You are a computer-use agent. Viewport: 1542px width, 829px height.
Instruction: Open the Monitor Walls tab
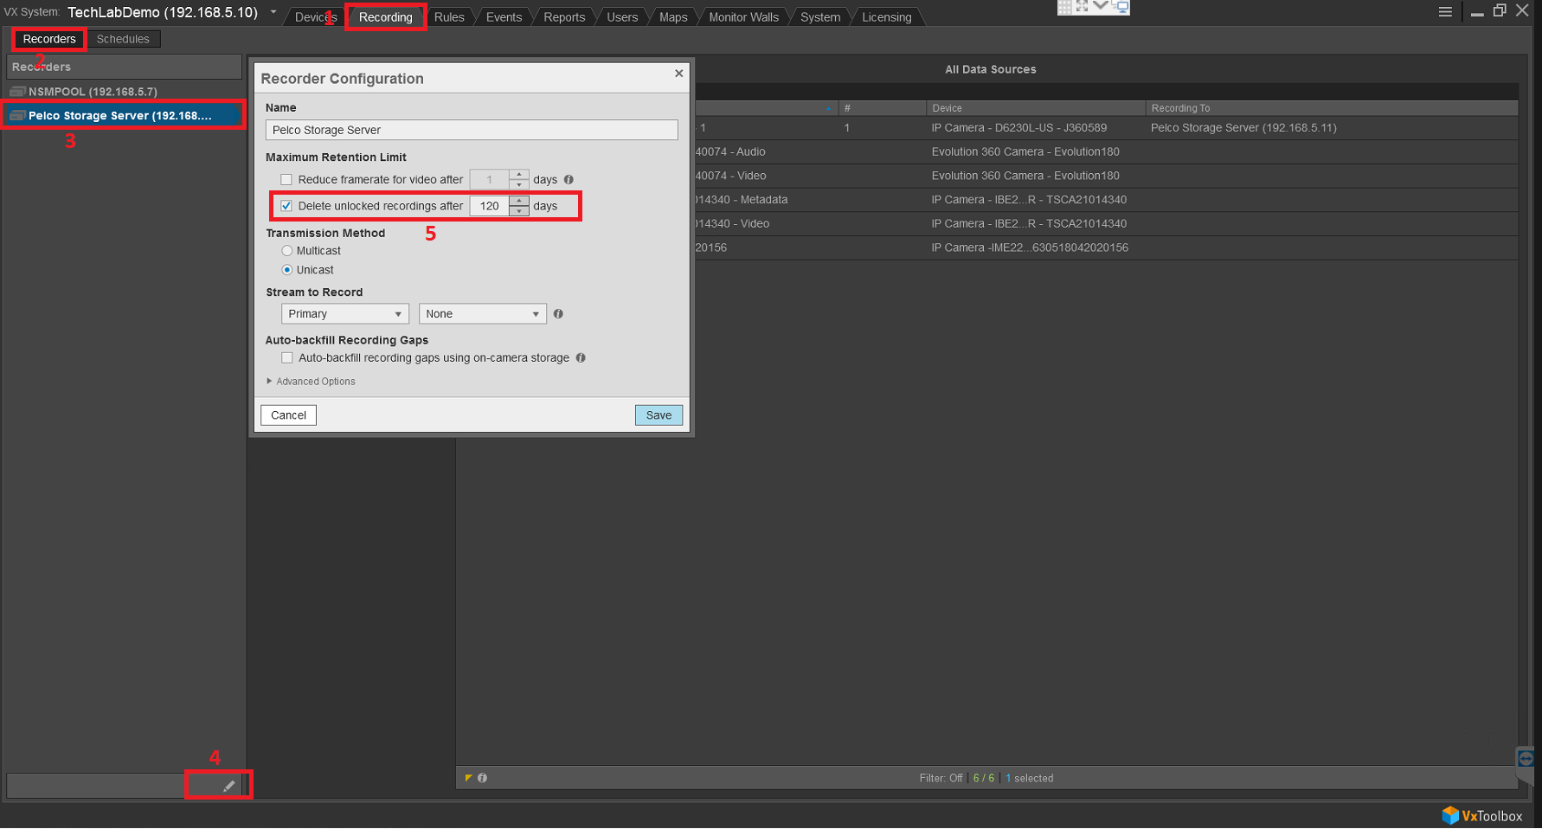(x=744, y=17)
